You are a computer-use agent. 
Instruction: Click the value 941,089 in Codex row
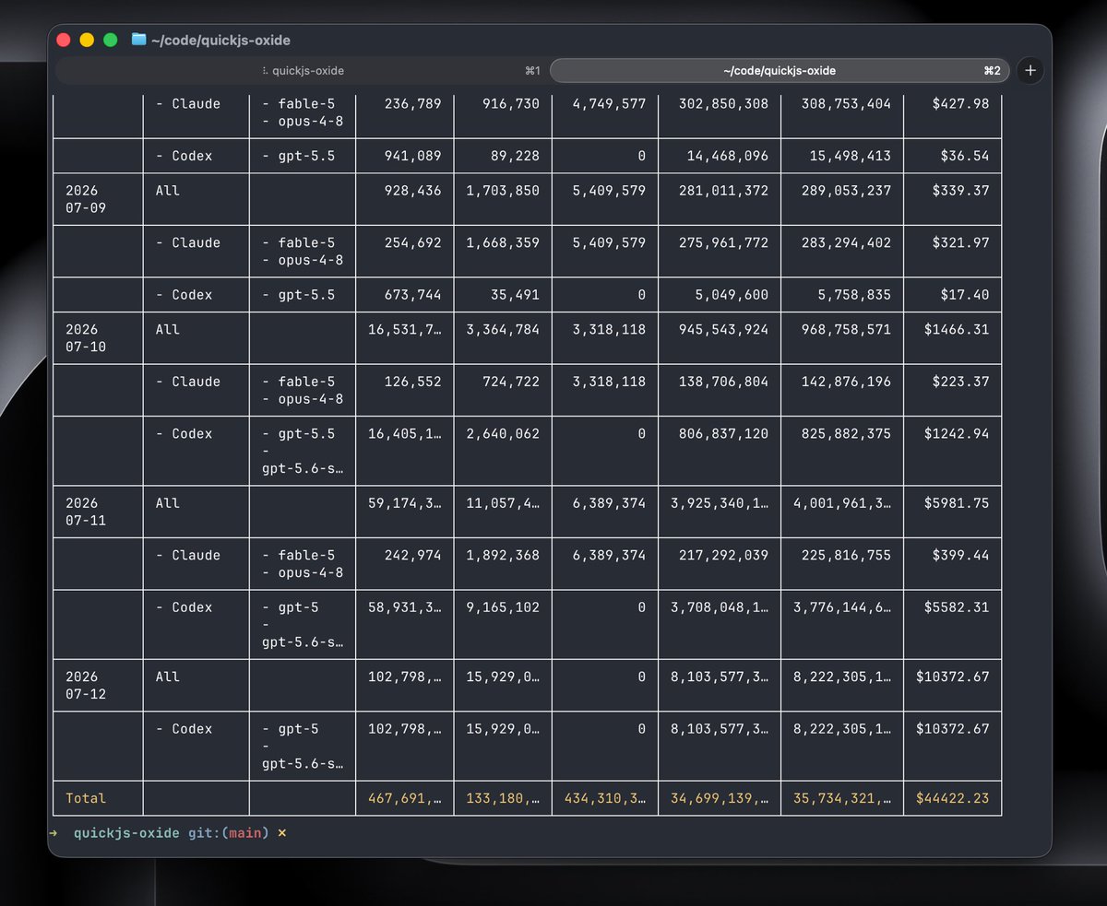click(x=412, y=156)
